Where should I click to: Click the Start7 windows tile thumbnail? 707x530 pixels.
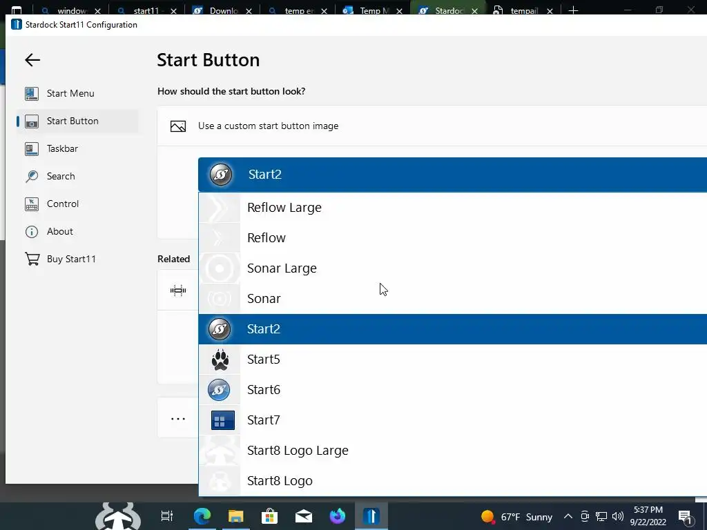[x=223, y=420]
